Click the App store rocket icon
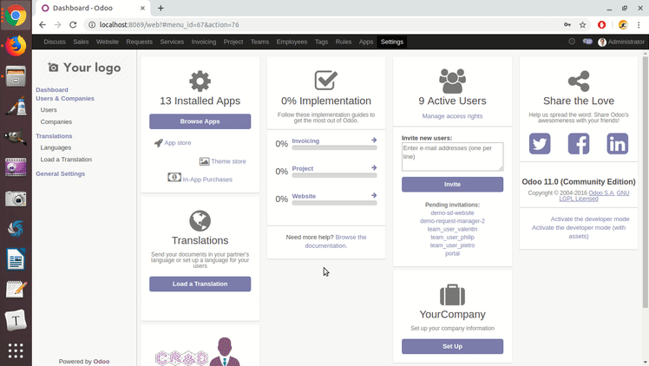The height and width of the screenshot is (366, 649). point(159,143)
